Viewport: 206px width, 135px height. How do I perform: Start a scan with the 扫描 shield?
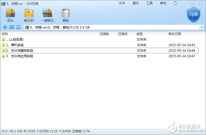194,15
